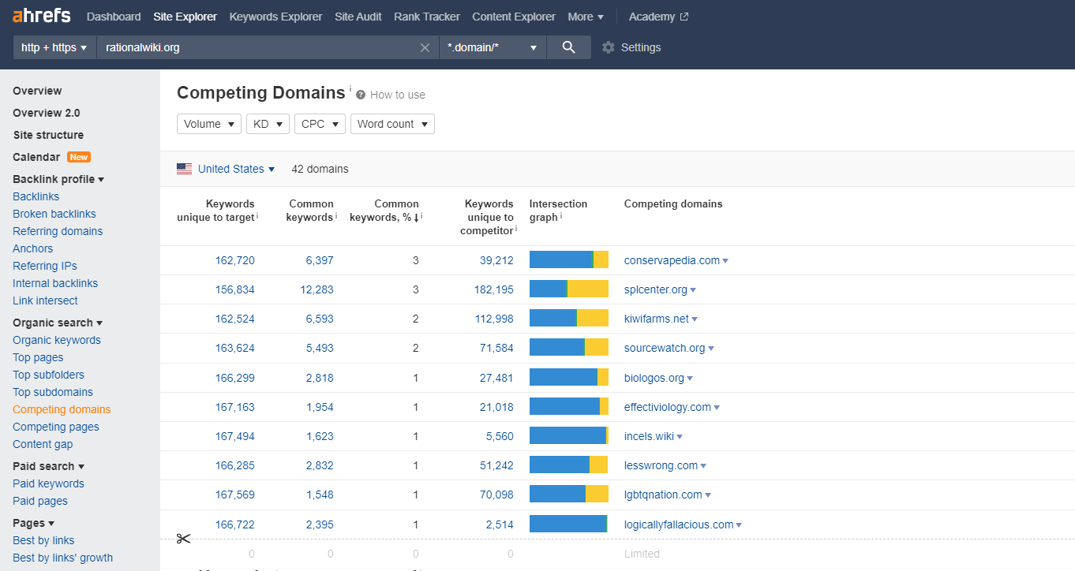Go to Site Audit
Image resolution: width=1075 pixels, height=571 pixels.
point(358,17)
